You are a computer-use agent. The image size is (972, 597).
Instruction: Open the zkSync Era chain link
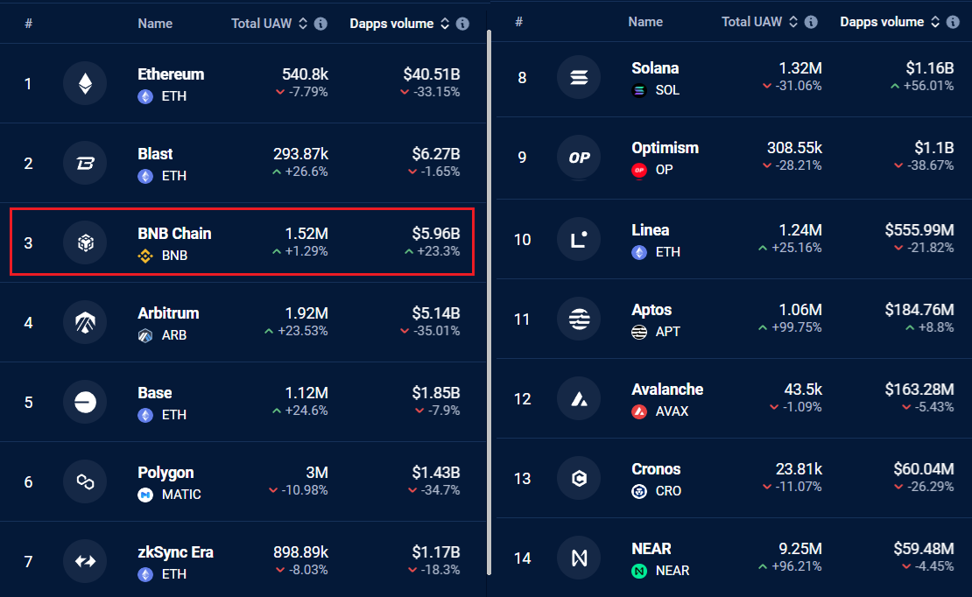175,552
